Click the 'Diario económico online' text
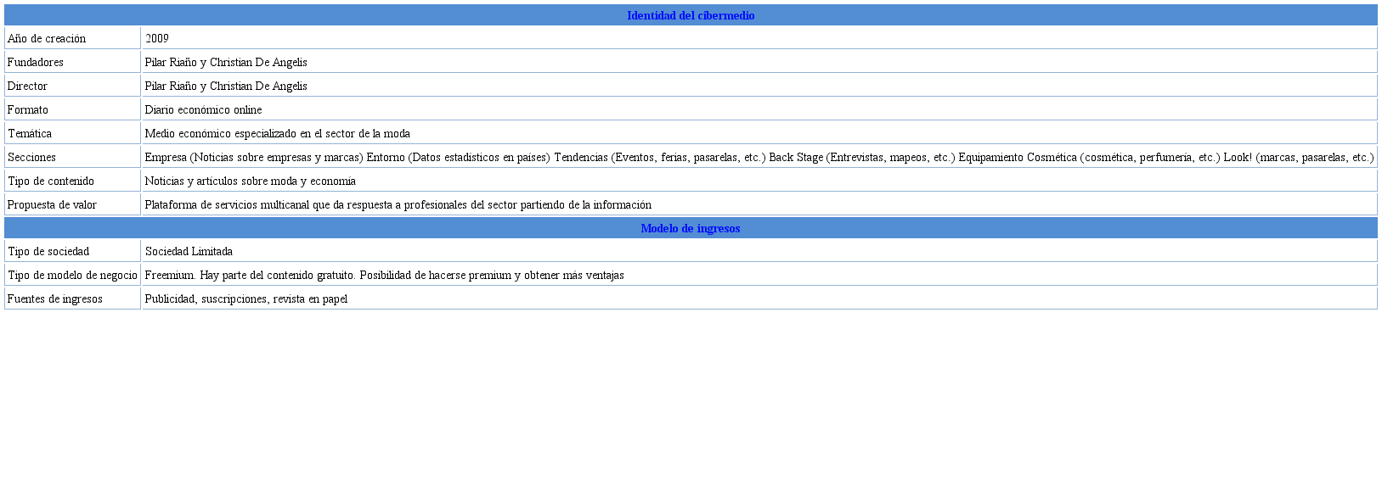The height and width of the screenshot is (491, 1382). click(x=203, y=109)
